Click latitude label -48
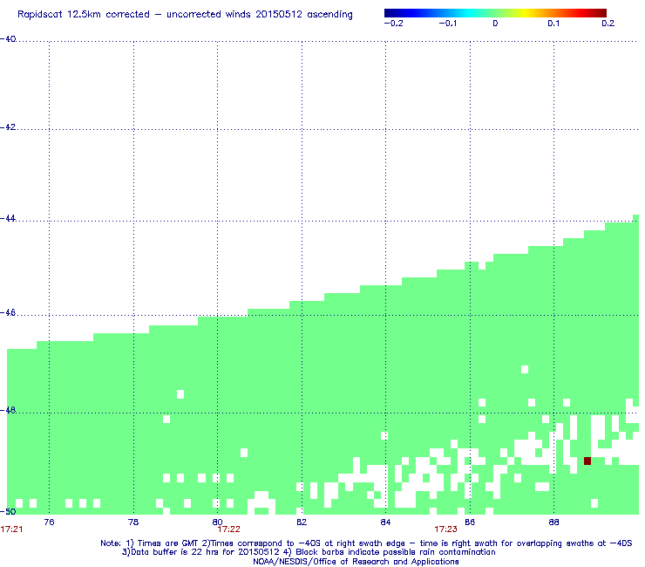645x567 pixels. (8, 411)
